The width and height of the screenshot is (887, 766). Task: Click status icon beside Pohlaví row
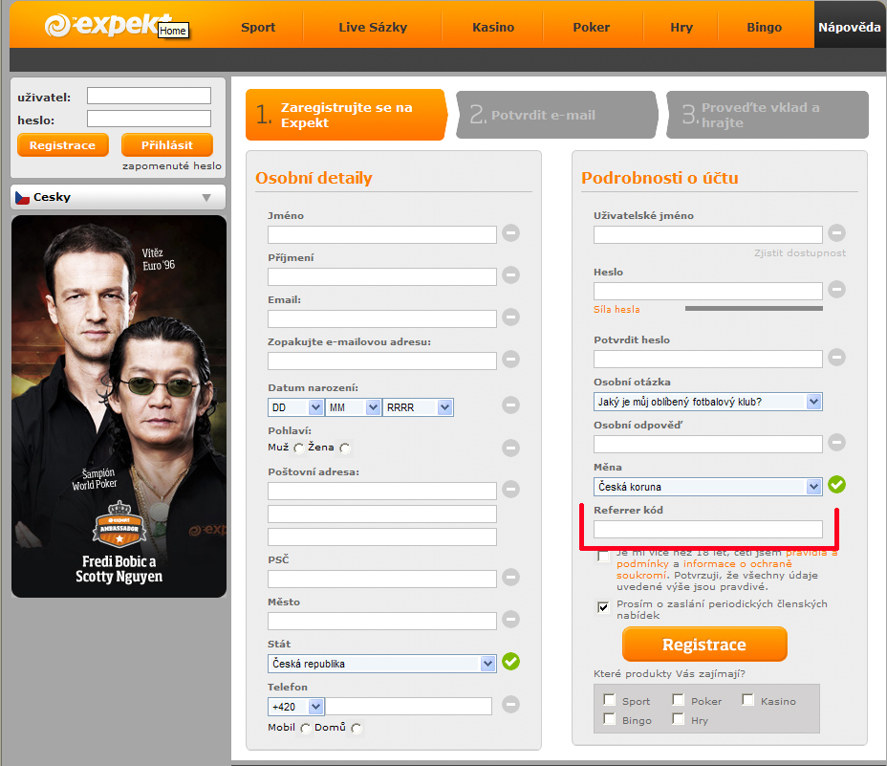point(510,448)
